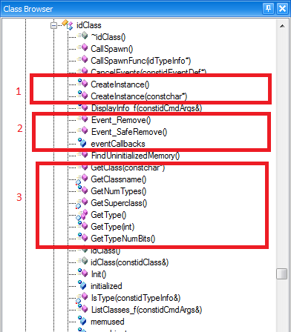Select GetTypeNumBits() in class list
This screenshot has height=332, width=291.
123,239
